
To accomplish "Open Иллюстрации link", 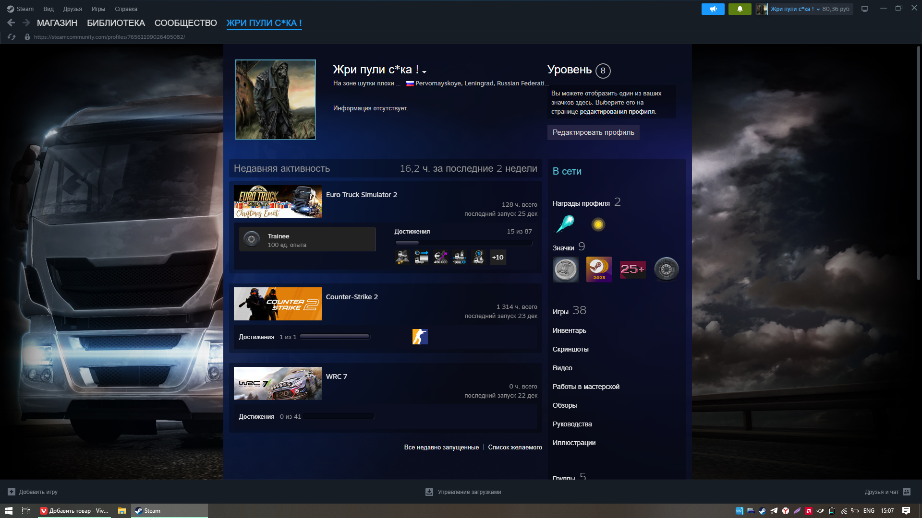I will pyautogui.click(x=574, y=443).
